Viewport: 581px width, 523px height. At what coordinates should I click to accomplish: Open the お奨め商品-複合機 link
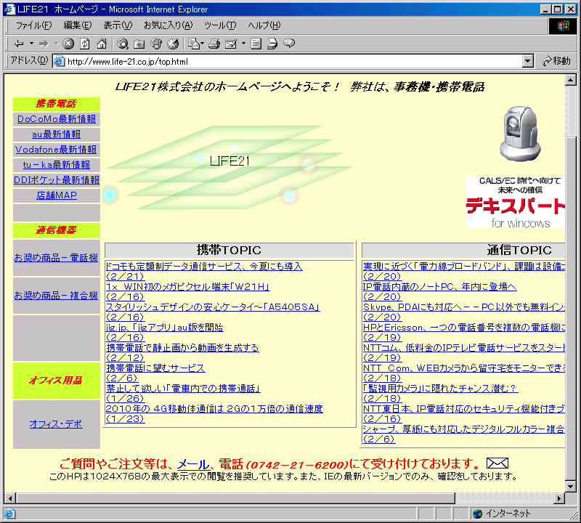(57, 296)
